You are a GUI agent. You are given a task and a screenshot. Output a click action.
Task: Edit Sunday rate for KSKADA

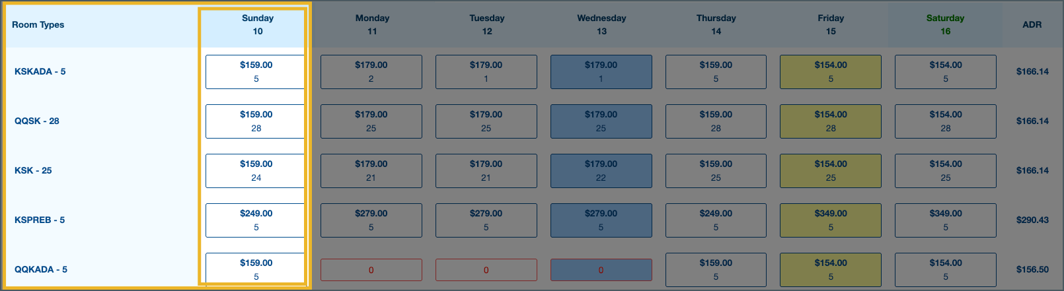(x=256, y=71)
